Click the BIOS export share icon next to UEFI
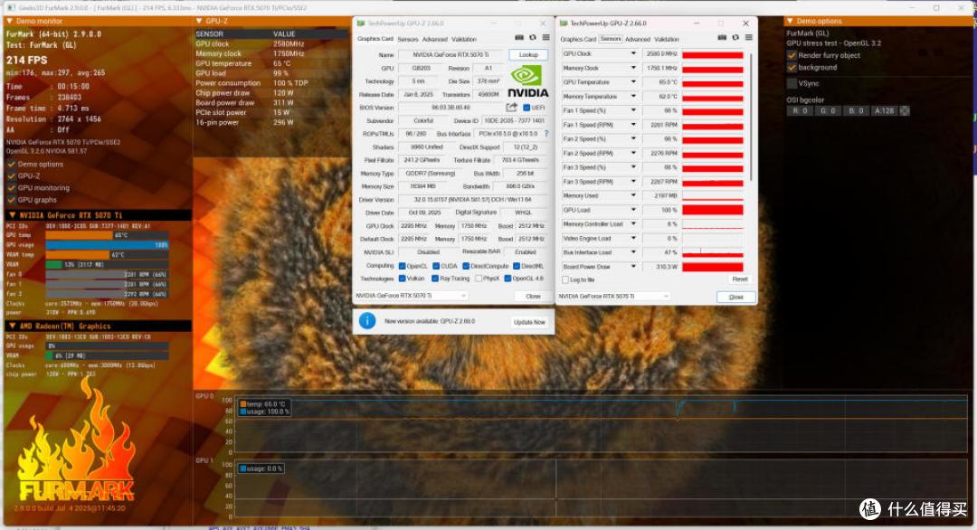The height and width of the screenshot is (530, 977). click(511, 107)
